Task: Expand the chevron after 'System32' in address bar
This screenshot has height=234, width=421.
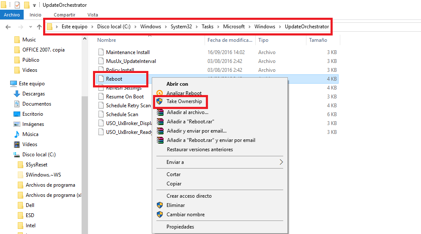Action: (x=197, y=27)
